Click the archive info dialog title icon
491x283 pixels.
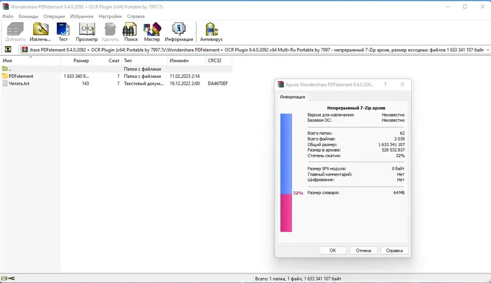pos(281,85)
